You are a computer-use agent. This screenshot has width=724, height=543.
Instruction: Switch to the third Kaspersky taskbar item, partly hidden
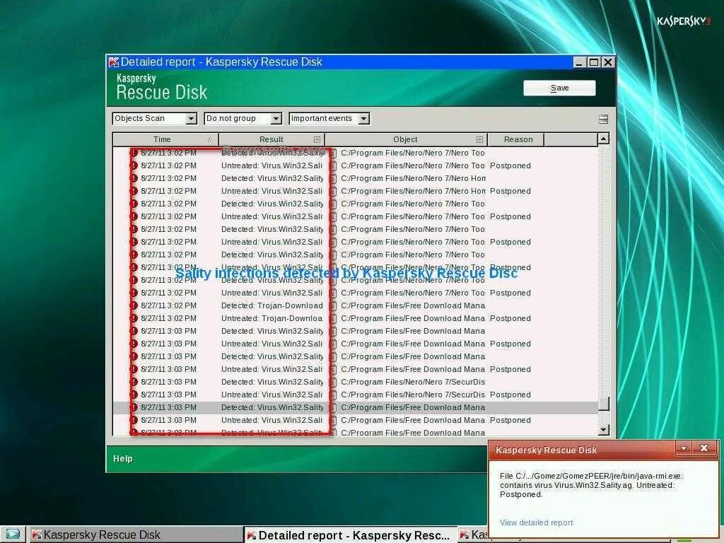tap(474, 535)
